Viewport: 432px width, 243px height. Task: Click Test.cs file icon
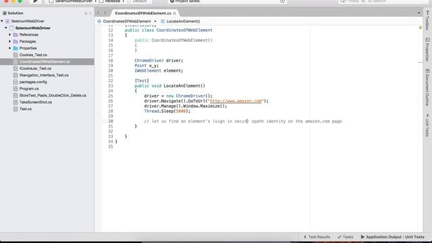pos(16,109)
